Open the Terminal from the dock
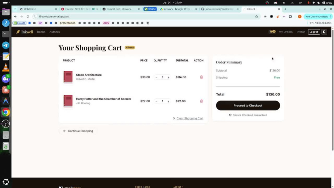 tap(6, 34)
